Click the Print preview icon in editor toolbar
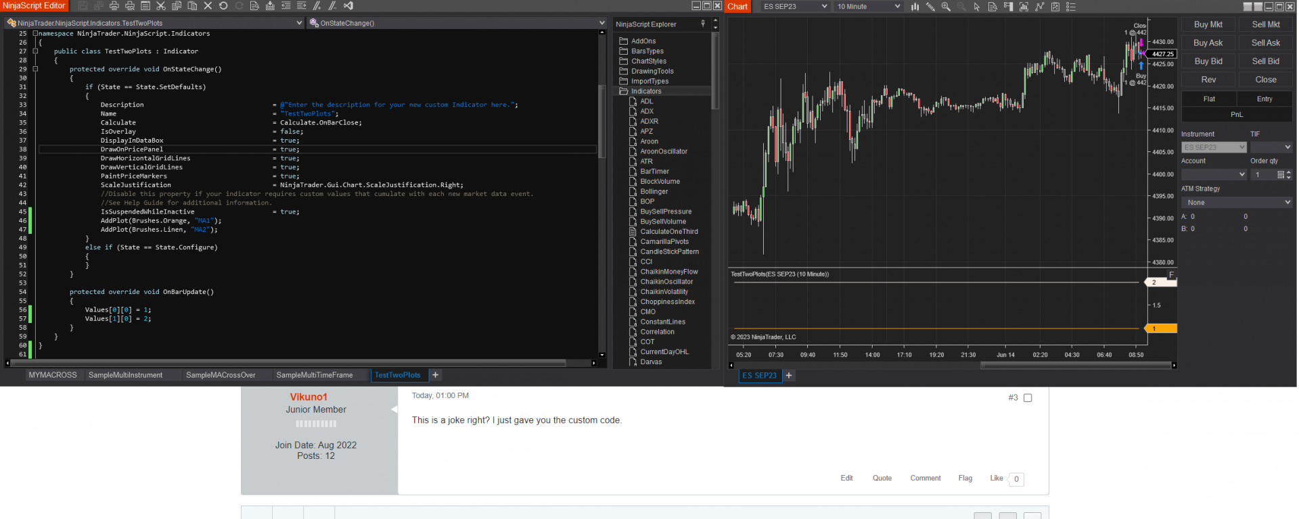The height and width of the screenshot is (519, 1299). 130,6
